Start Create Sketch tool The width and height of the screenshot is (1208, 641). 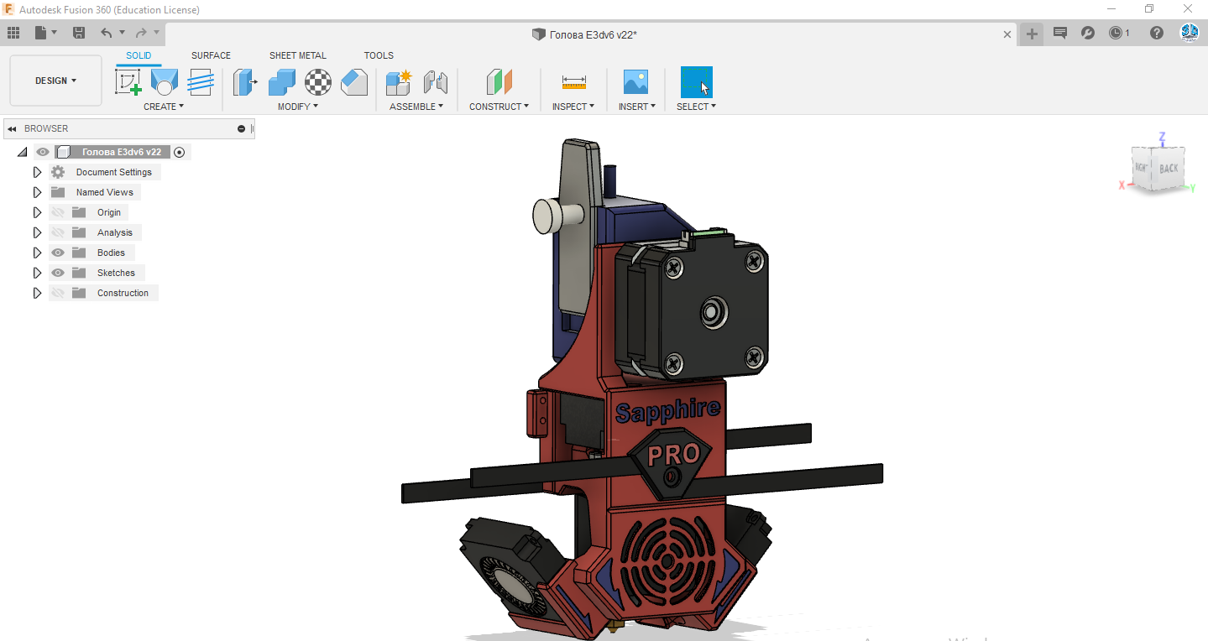point(128,81)
